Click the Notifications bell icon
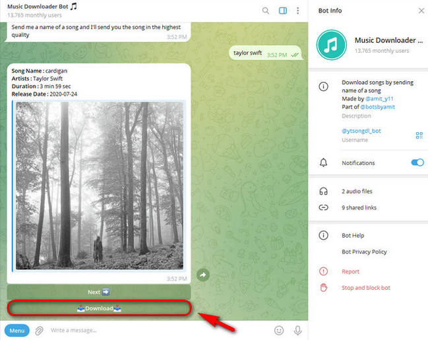This screenshot has height=340, width=428. point(323,162)
